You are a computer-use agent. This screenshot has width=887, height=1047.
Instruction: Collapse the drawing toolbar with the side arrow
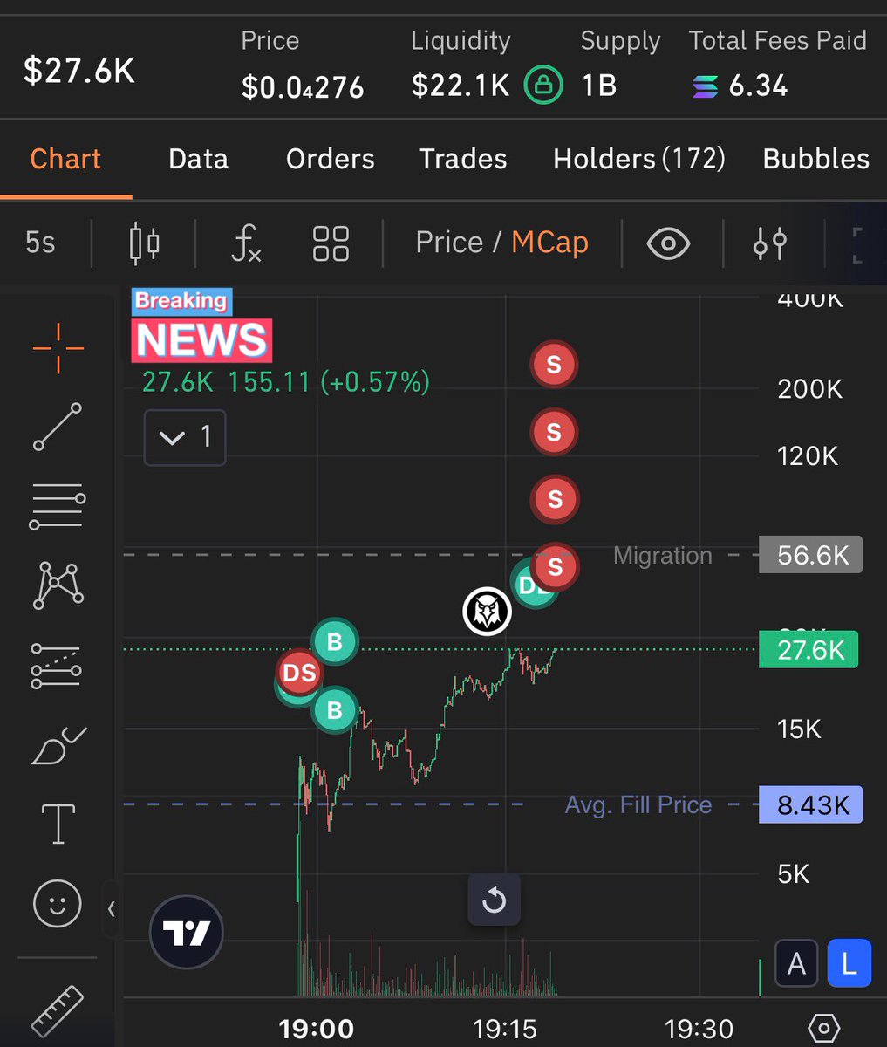111,909
